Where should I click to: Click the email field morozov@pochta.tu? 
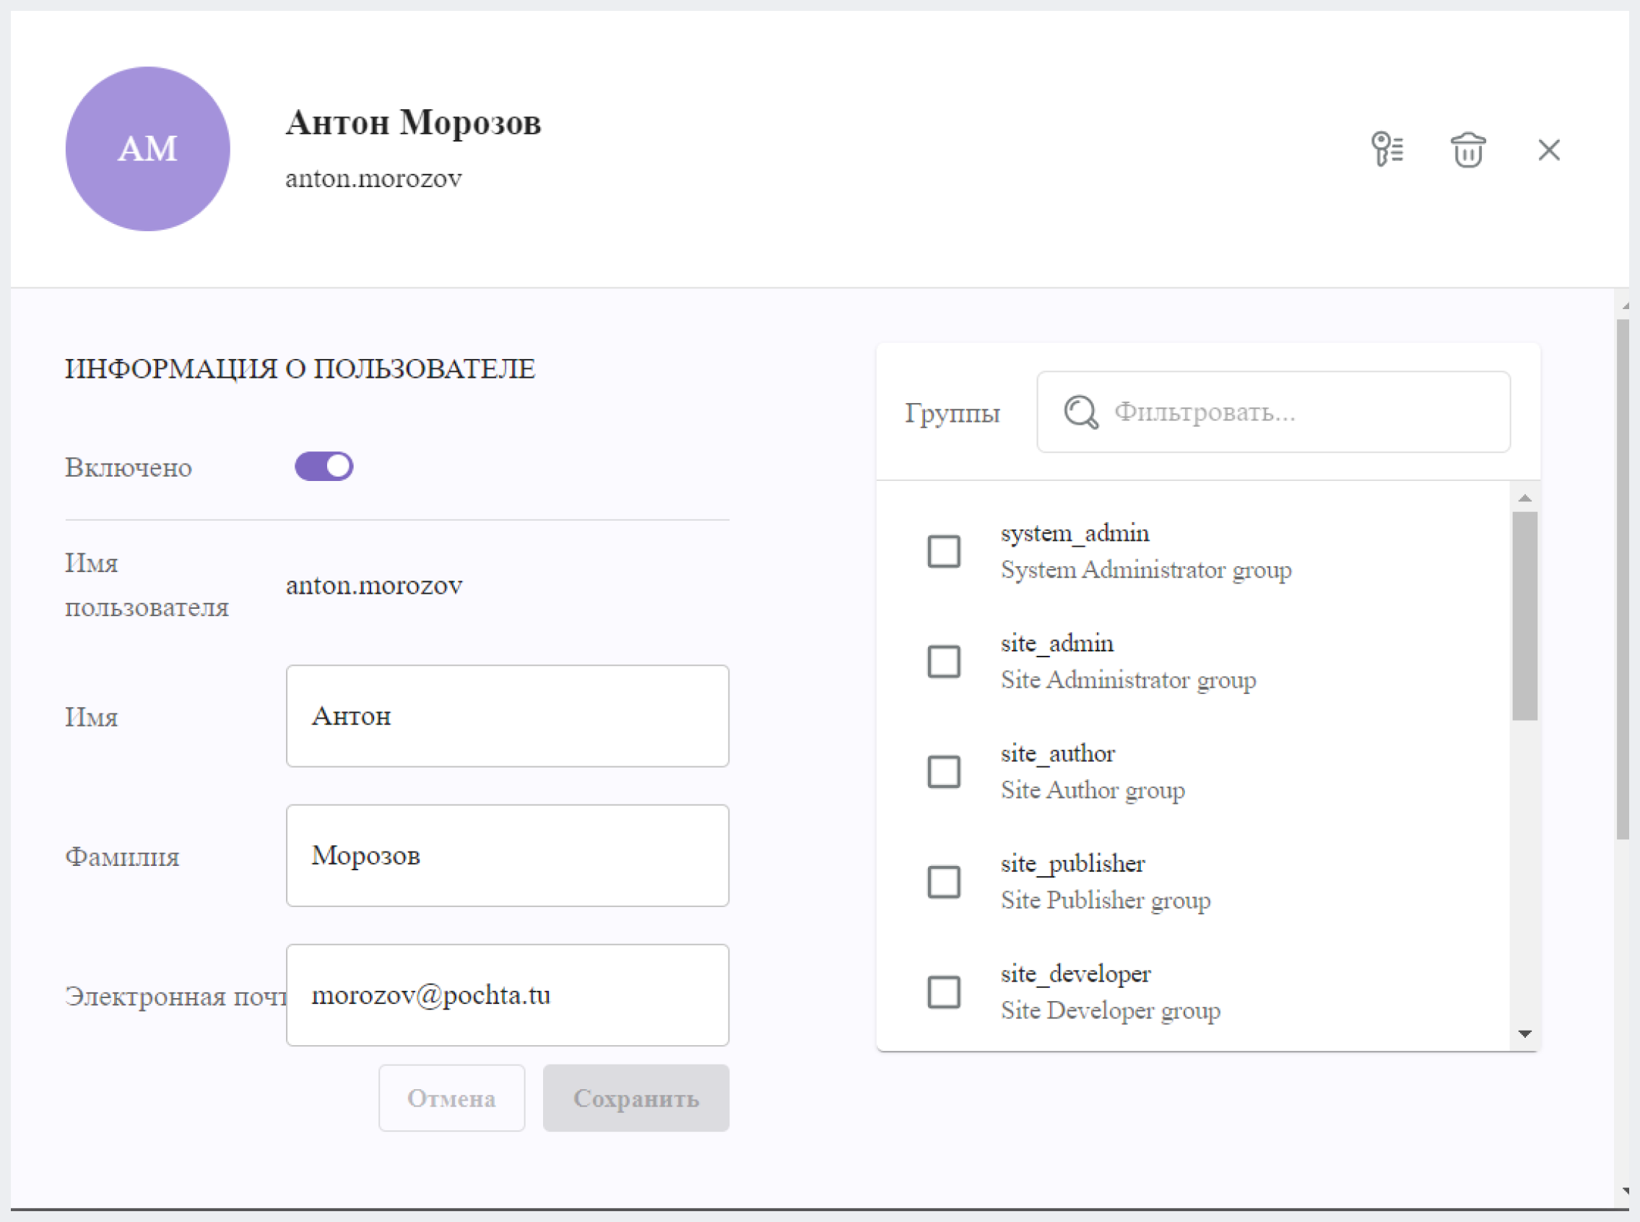[508, 995]
